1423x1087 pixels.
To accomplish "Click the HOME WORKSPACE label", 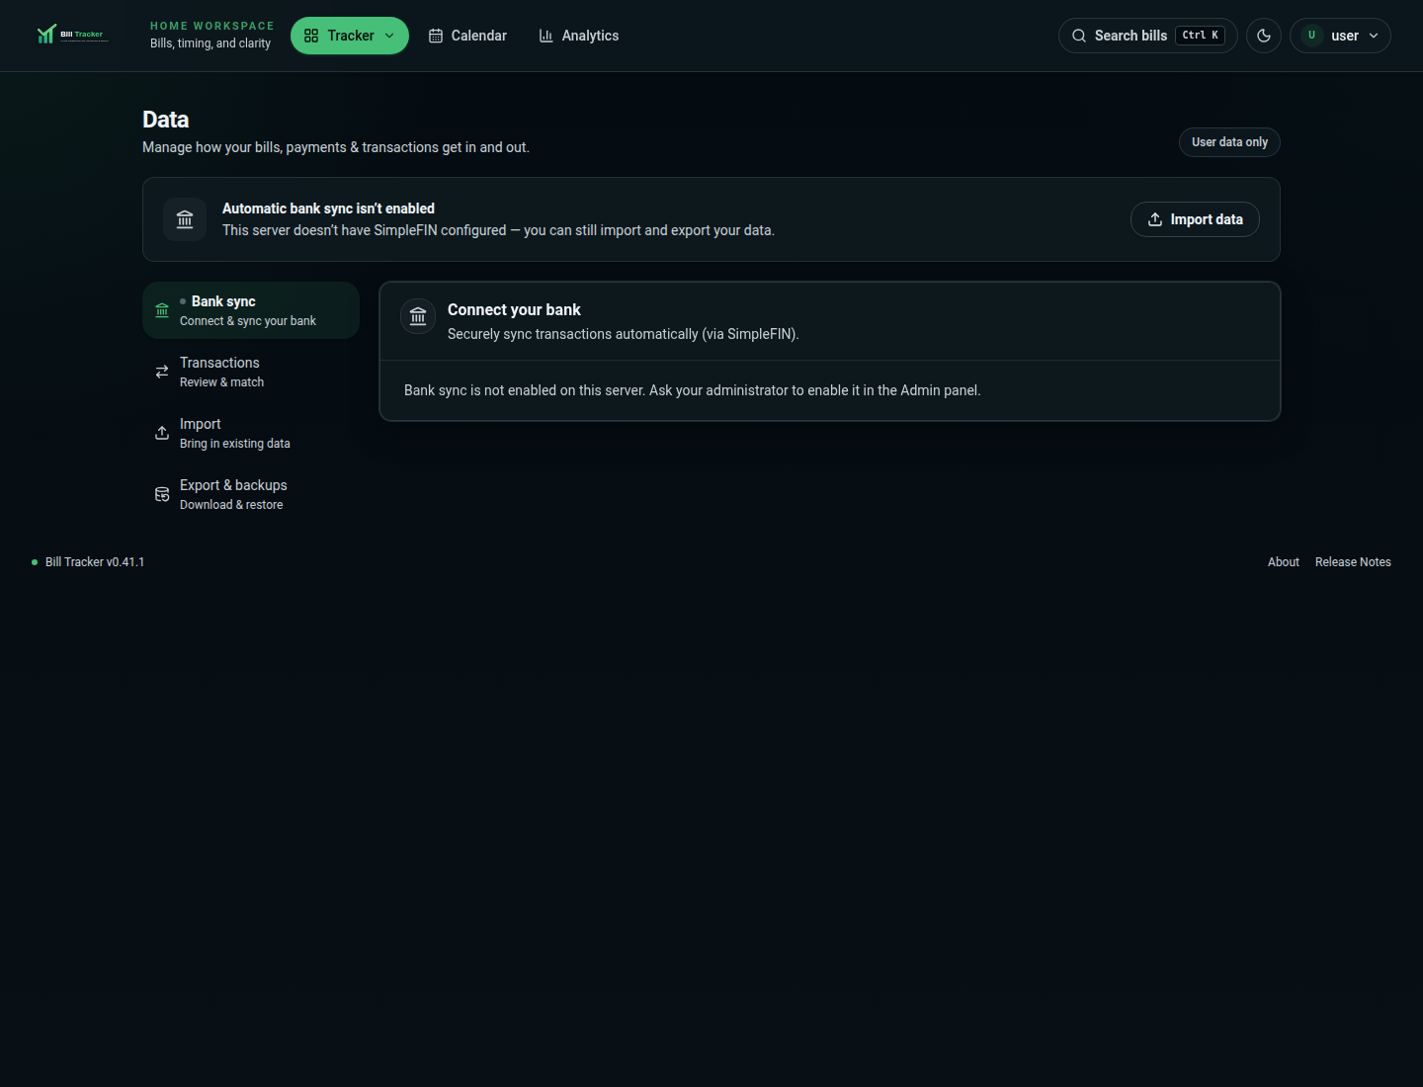I will pyautogui.click(x=212, y=26).
